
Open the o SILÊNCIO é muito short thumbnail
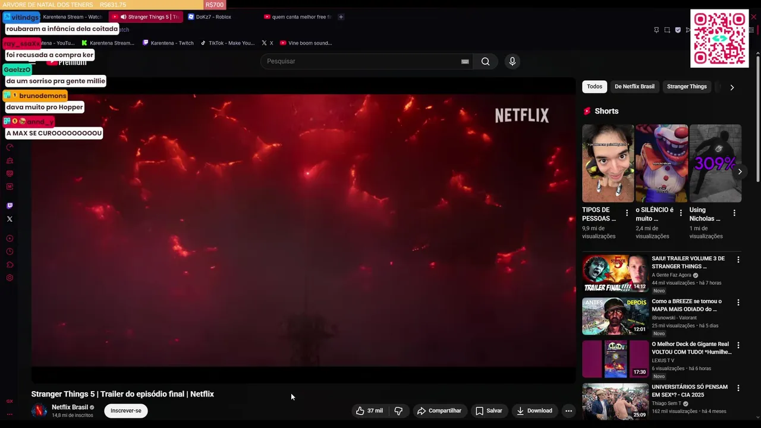point(662,163)
